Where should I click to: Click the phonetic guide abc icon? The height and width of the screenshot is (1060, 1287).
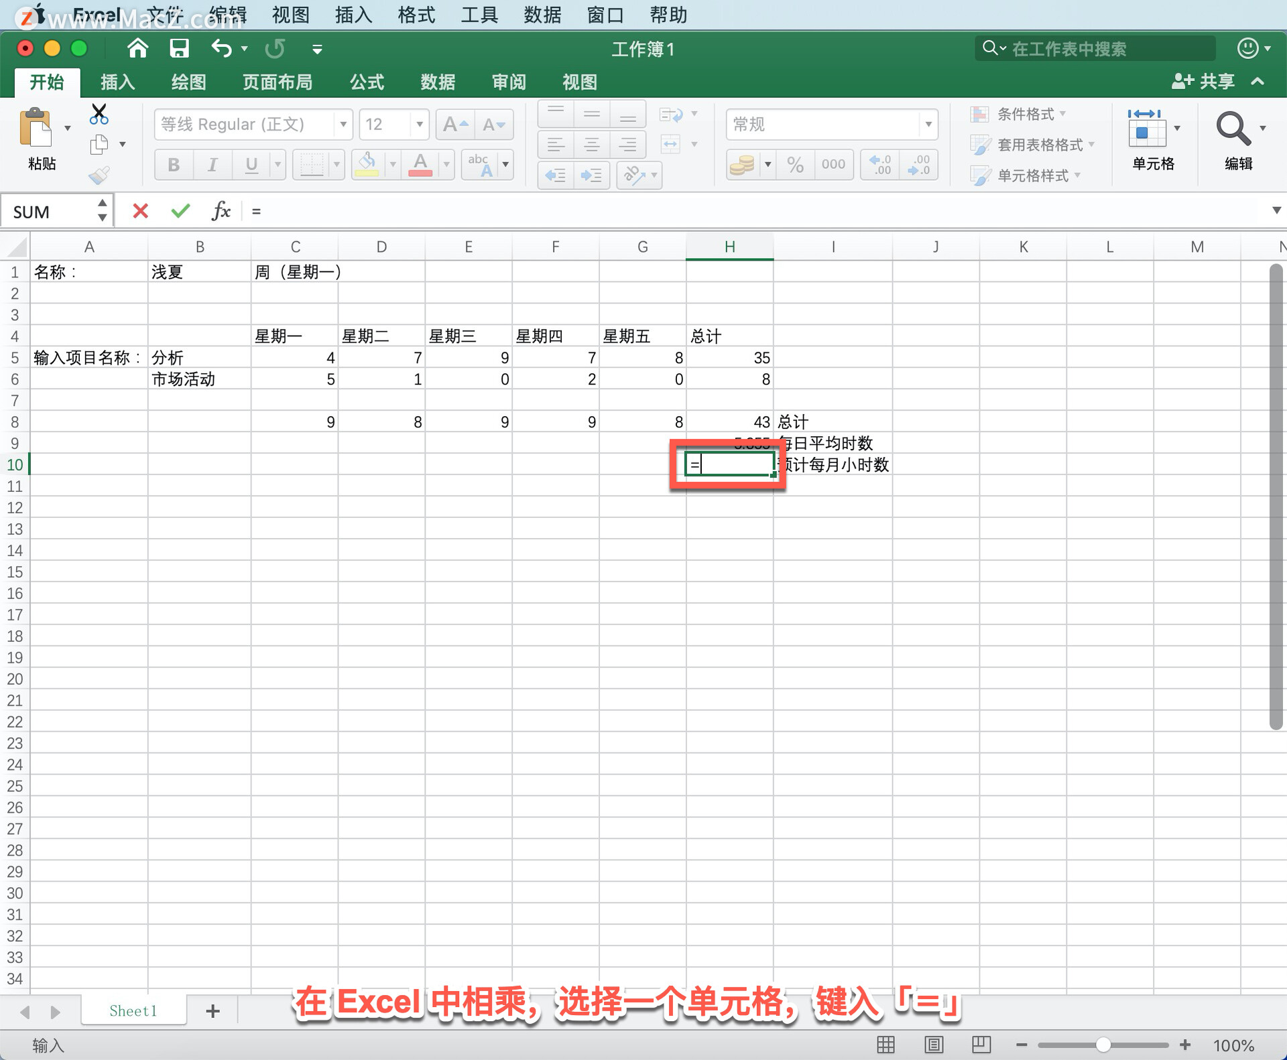pyautogui.click(x=480, y=164)
